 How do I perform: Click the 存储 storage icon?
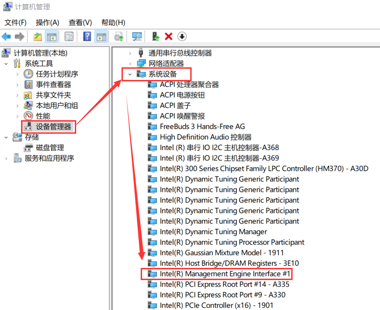pos(17,137)
